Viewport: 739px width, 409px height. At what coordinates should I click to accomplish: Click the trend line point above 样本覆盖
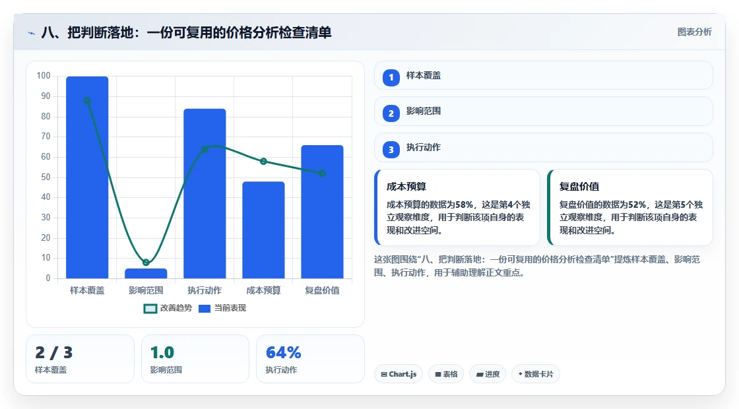coord(87,101)
